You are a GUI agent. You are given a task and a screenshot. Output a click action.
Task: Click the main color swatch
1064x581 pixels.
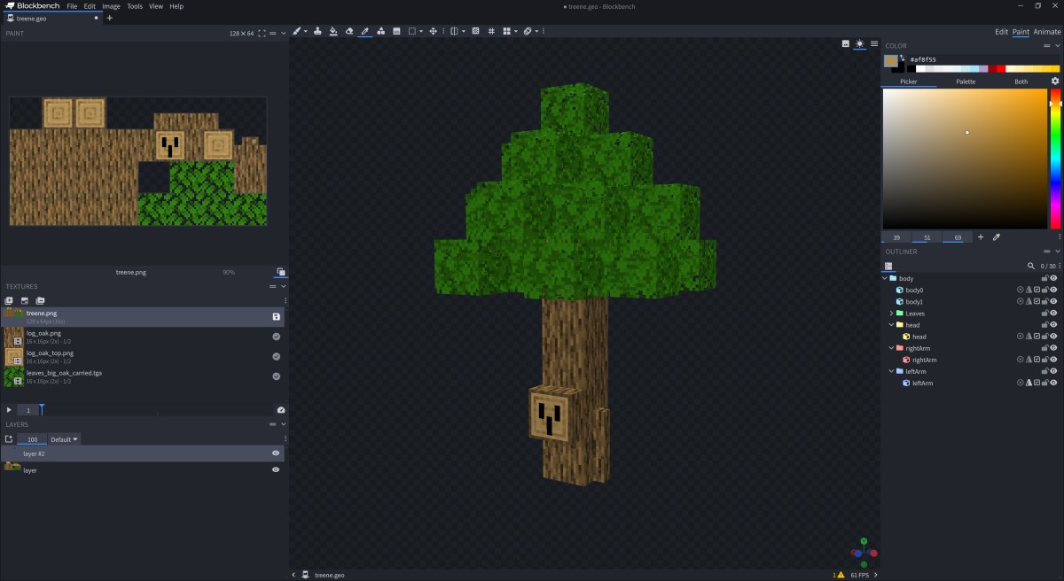coord(890,61)
